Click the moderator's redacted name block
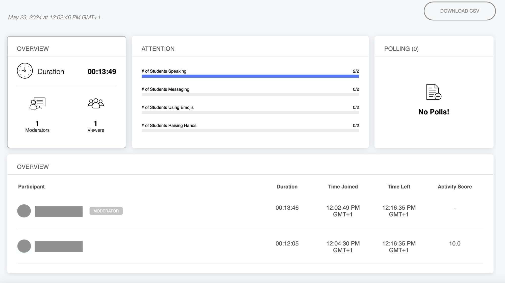 pos(59,211)
